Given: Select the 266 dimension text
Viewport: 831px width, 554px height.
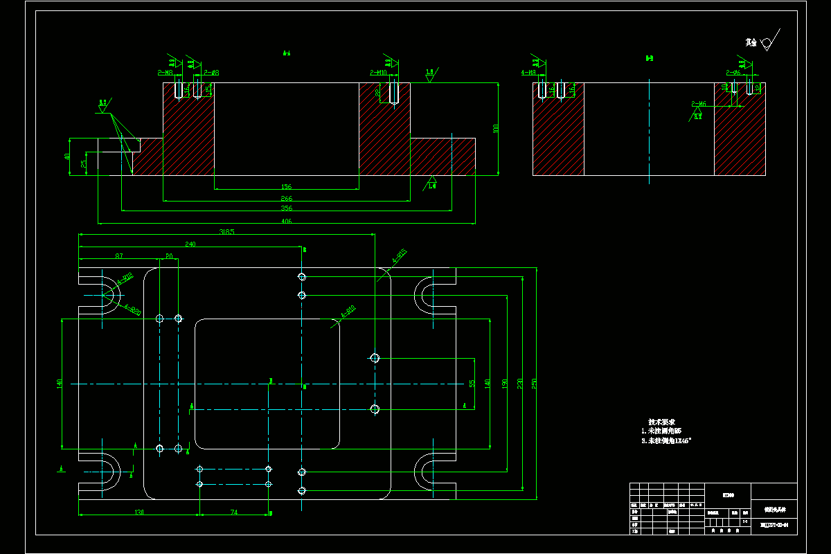Looking at the screenshot, I should coord(286,198).
